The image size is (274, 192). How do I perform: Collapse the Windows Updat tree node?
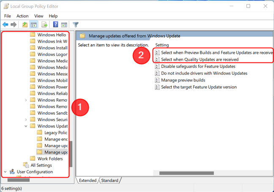[x=26, y=126]
